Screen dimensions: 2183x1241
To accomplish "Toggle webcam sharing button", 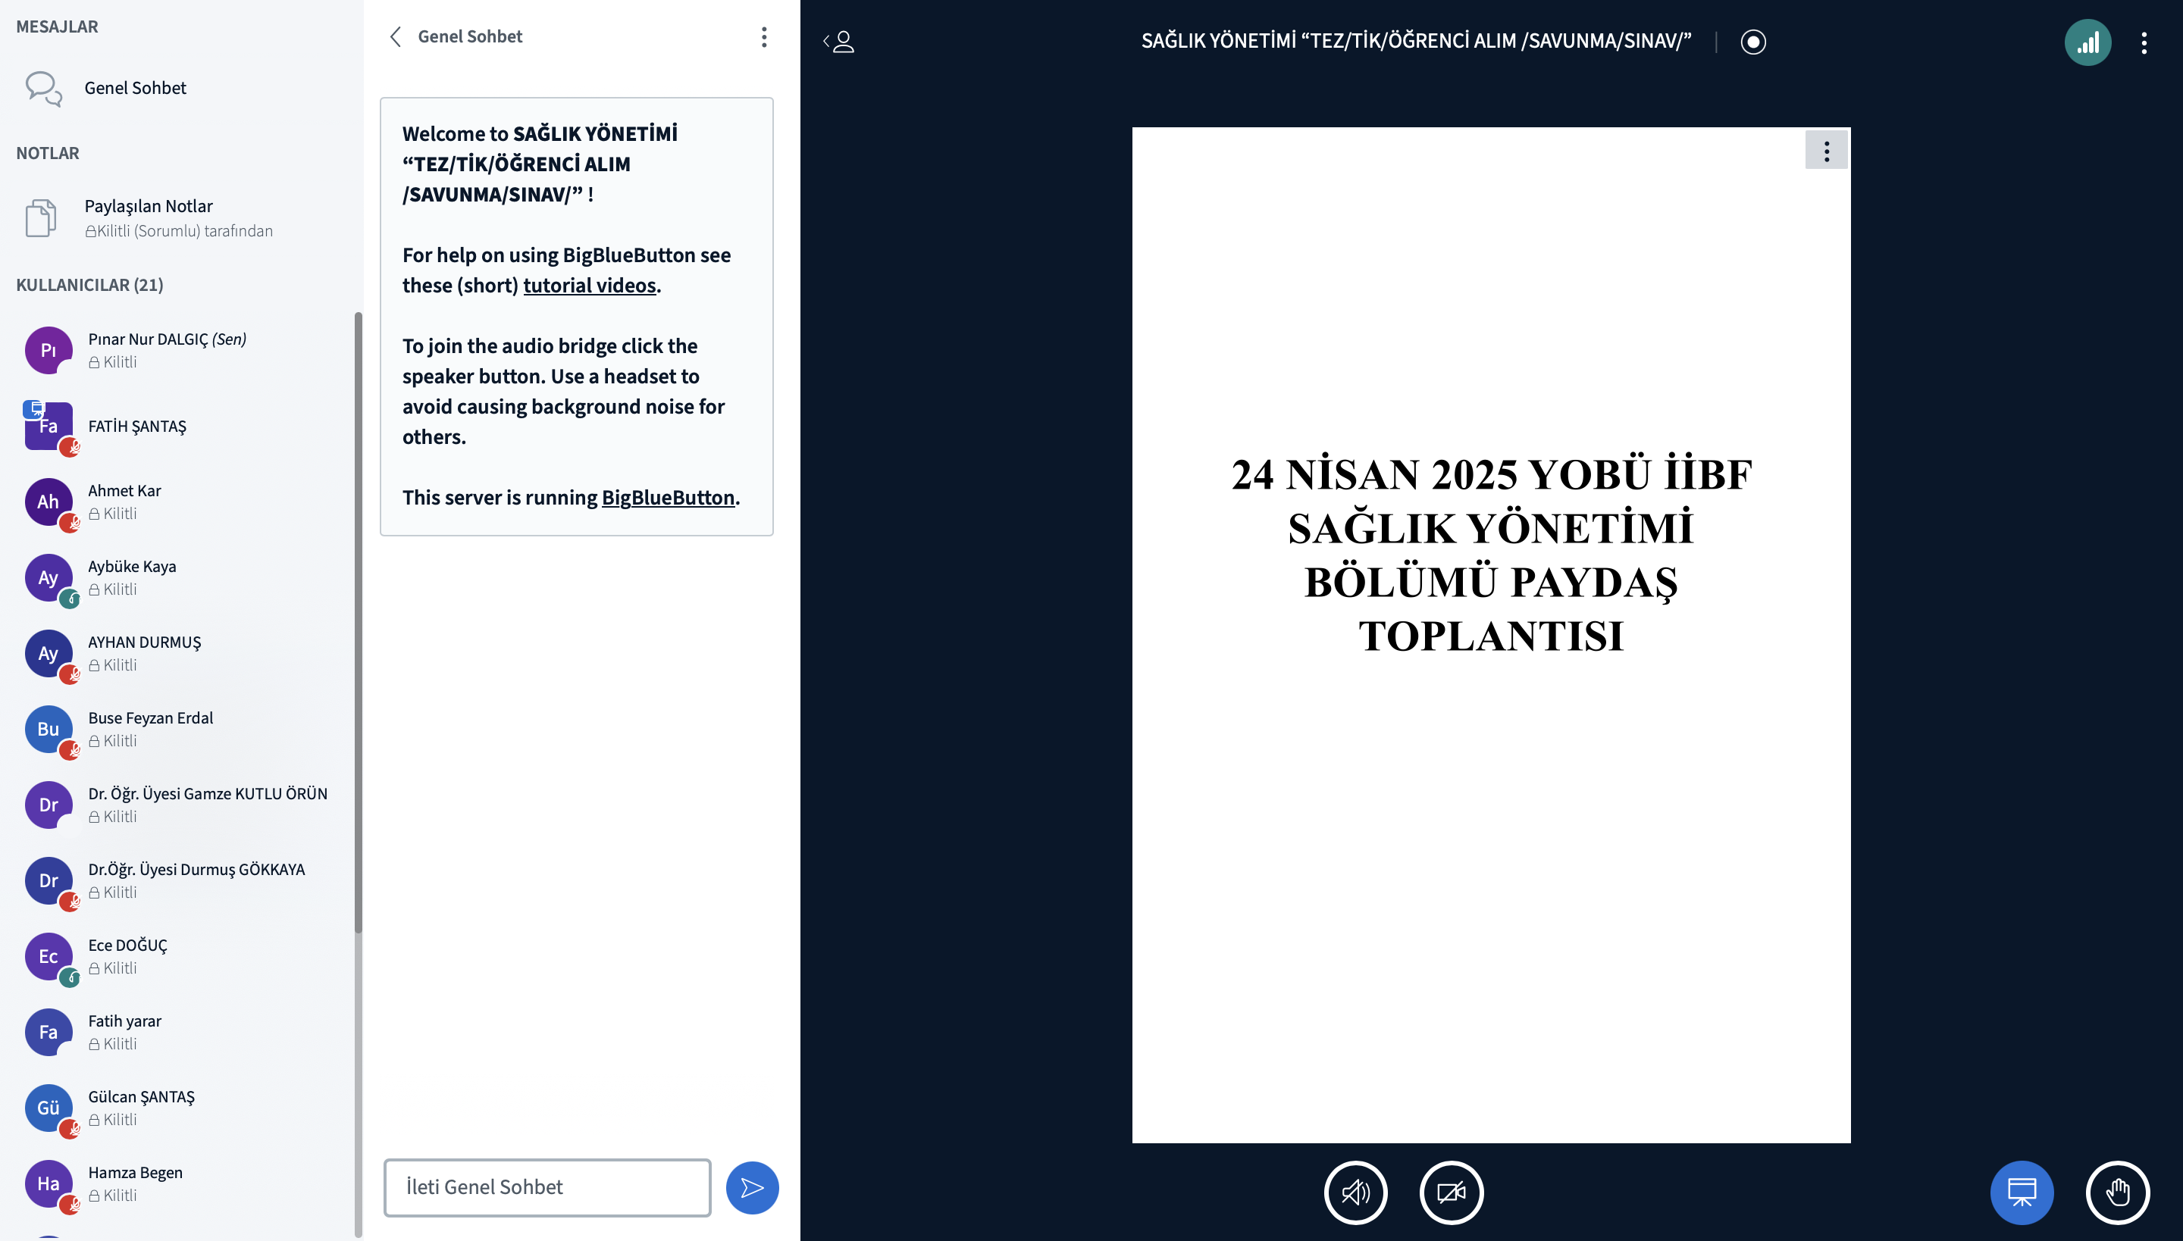I will coord(1452,1193).
